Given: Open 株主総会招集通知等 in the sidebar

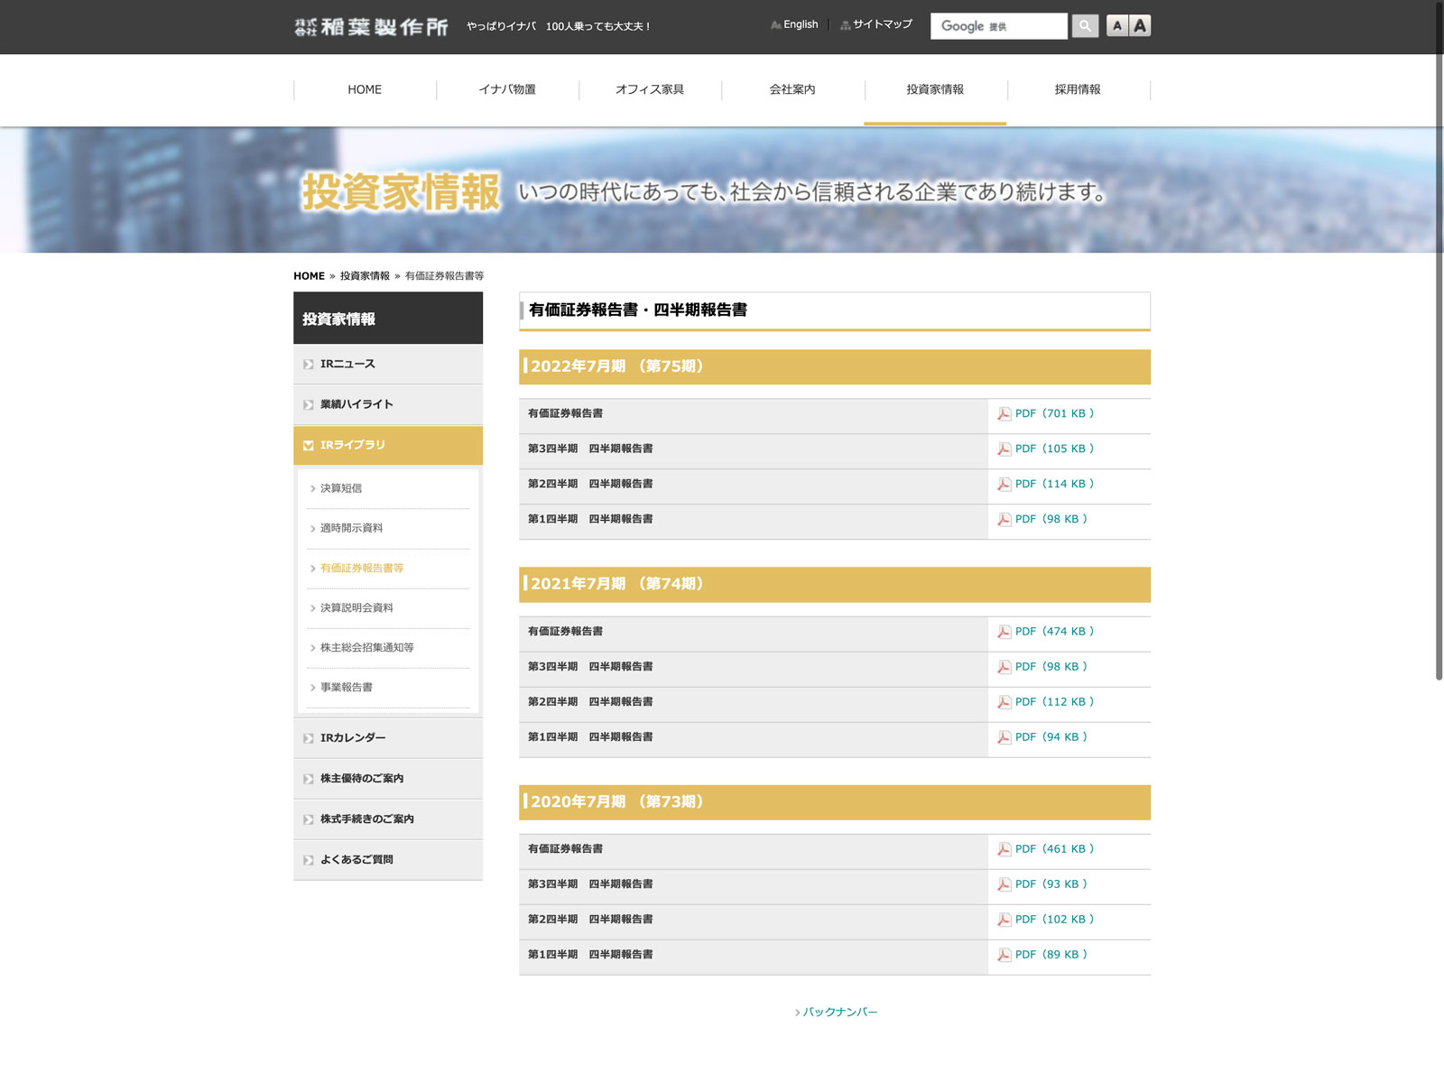Looking at the screenshot, I should (x=366, y=648).
